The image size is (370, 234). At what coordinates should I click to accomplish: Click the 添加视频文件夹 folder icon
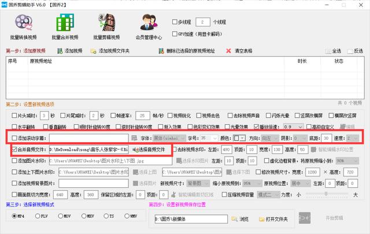click(93, 51)
